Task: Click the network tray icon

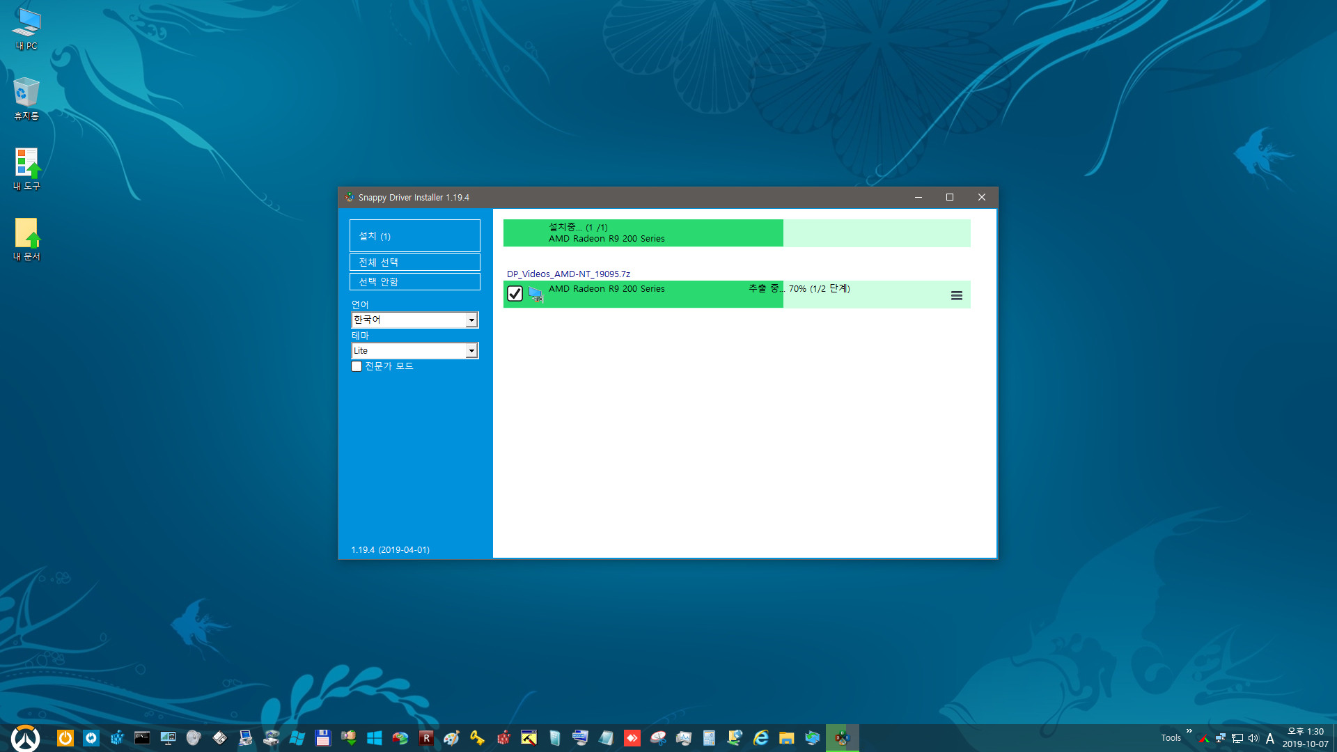Action: pyautogui.click(x=1237, y=738)
